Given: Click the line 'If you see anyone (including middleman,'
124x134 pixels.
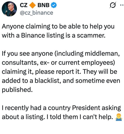Looking at the screenshot, I should tap(61, 54).
